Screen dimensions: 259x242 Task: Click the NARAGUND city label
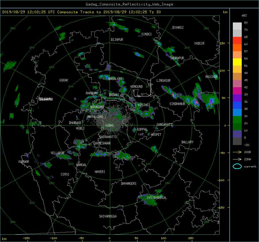point(97,107)
